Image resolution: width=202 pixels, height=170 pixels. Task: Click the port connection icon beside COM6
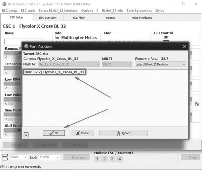[5, 157]
